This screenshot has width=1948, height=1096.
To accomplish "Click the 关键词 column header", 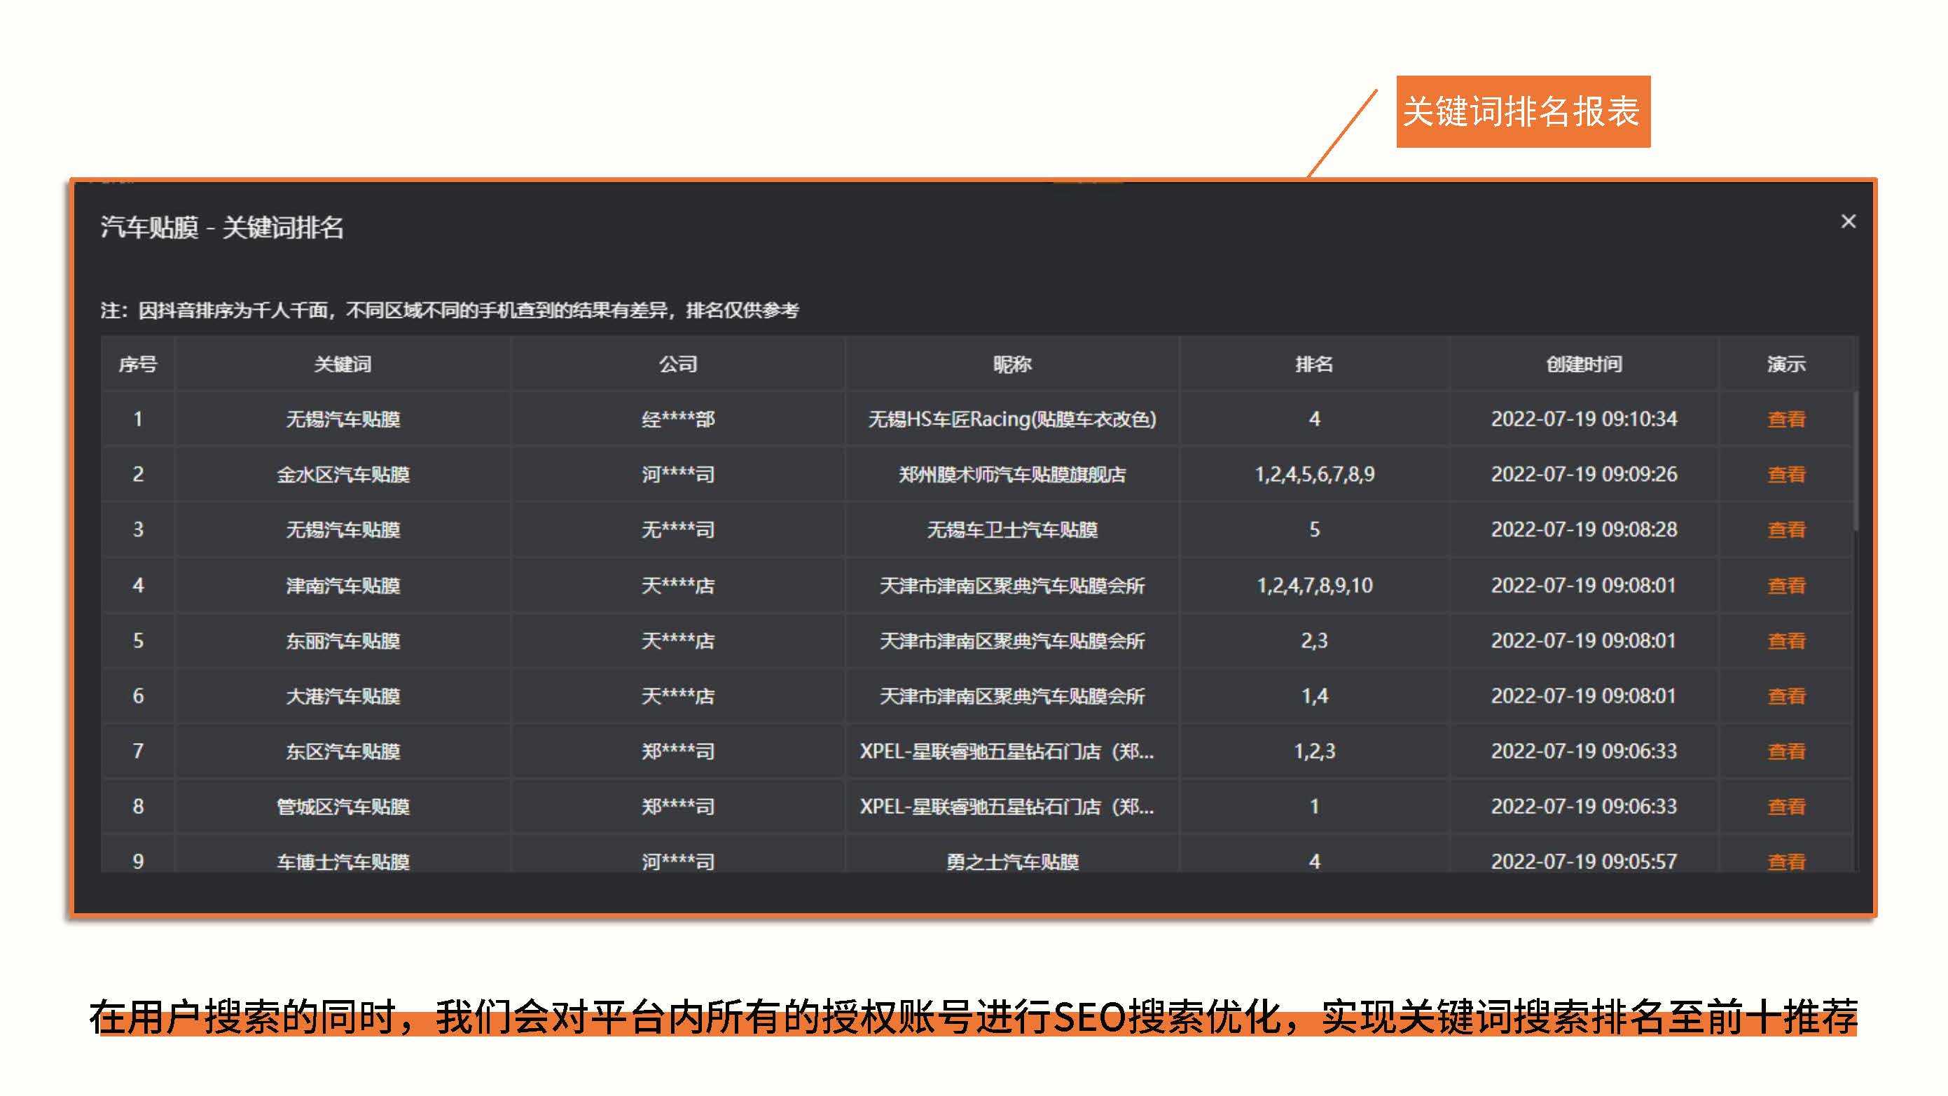I will click(x=343, y=364).
